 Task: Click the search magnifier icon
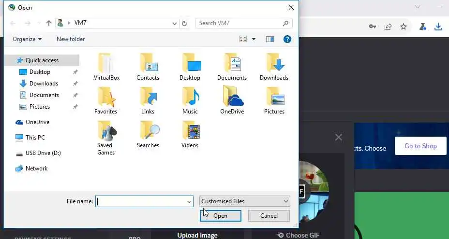tap(285, 23)
